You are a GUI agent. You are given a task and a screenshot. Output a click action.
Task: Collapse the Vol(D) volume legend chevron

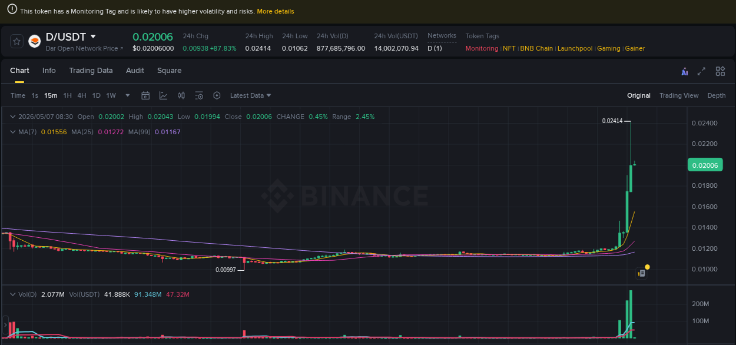[13, 294]
